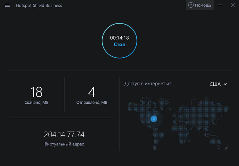Click the blue location marker on map

tap(153, 119)
